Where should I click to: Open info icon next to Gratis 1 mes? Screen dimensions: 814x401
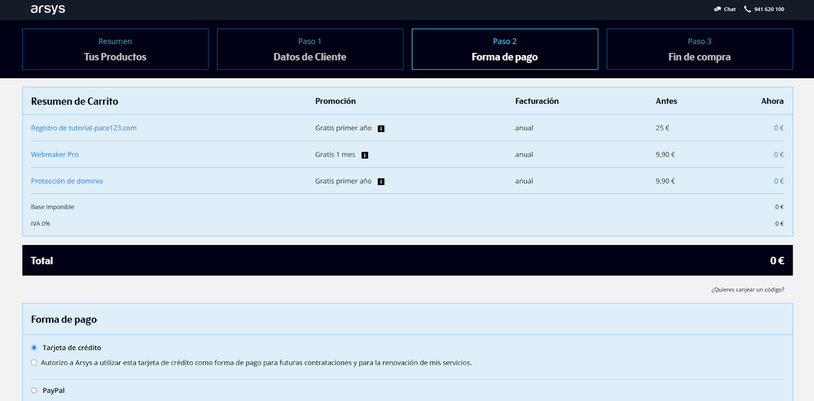coord(365,155)
